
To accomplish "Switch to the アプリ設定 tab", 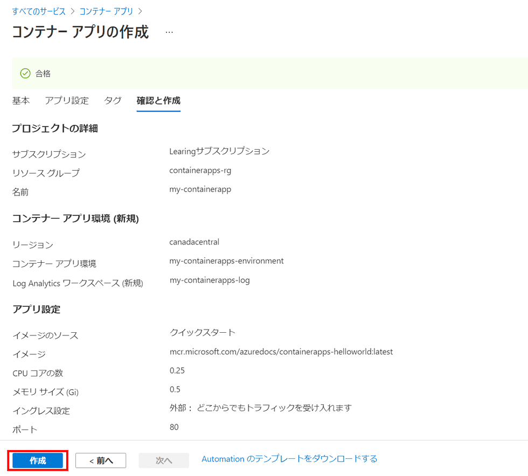I will 67,100.
